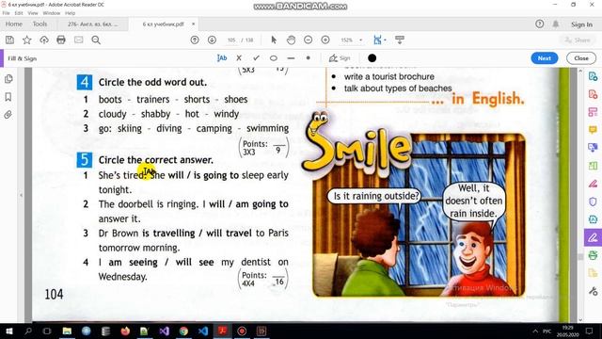Switch to Tools tab

coord(40,24)
